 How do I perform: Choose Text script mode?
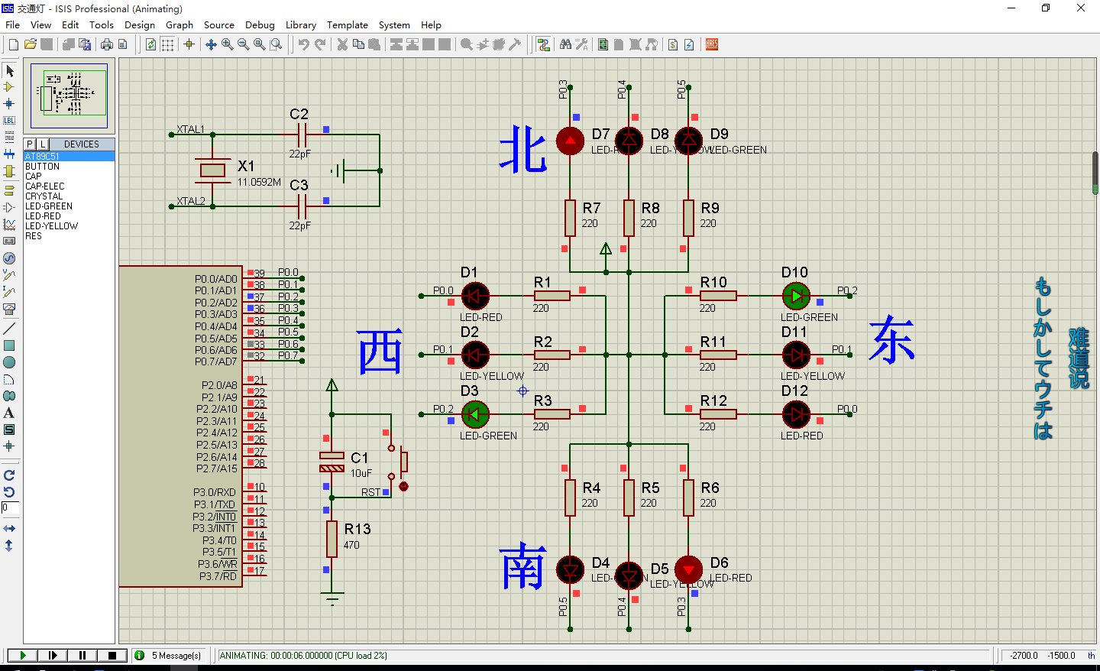point(9,138)
